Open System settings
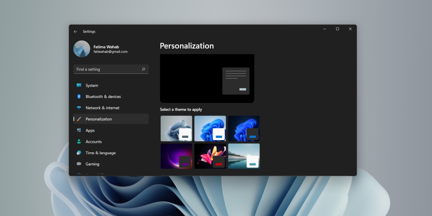432x216 pixels. [111, 85]
